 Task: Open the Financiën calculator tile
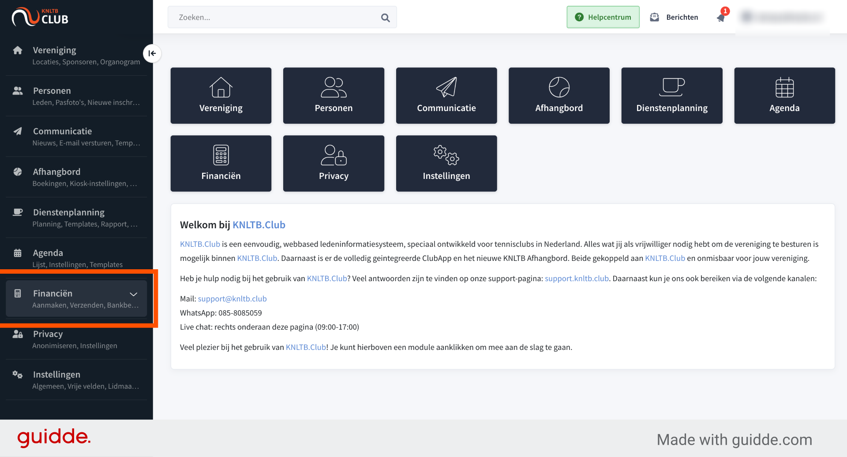221,163
